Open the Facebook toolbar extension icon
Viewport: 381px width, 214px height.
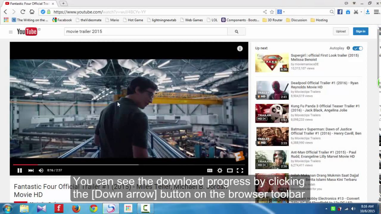pyautogui.click(x=340, y=12)
